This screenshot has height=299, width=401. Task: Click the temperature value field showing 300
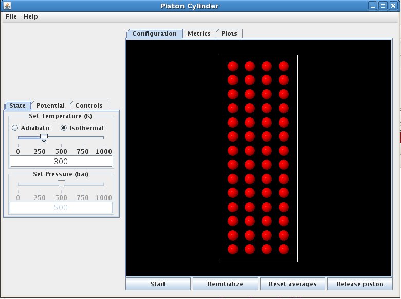61,161
